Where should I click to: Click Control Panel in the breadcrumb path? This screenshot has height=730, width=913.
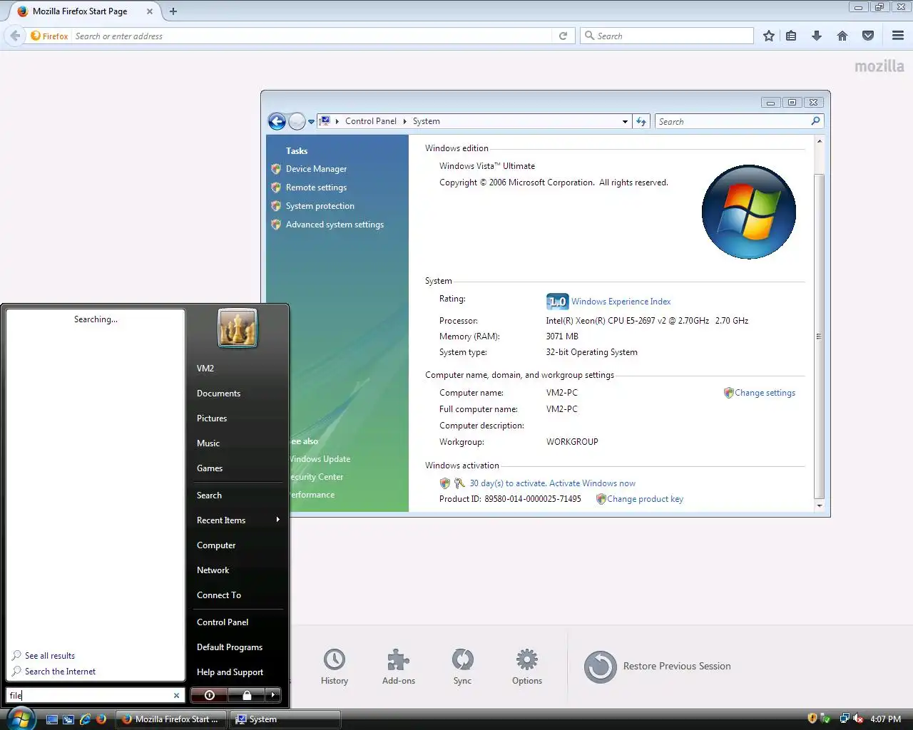pos(371,121)
